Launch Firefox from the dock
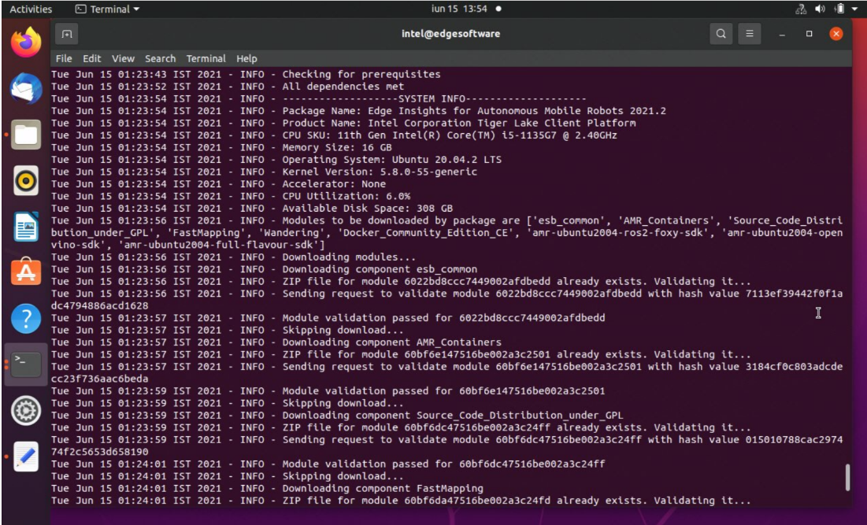Image resolution: width=867 pixels, height=525 pixels. pos(26,43)
